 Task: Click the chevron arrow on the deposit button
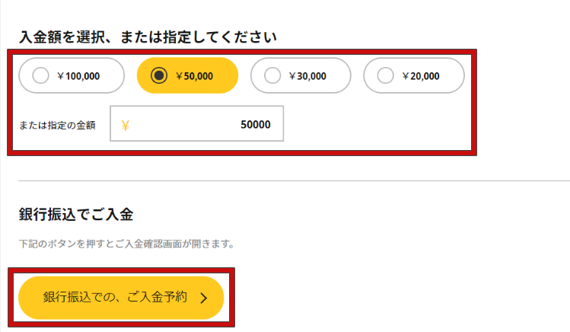click(x=203, y=298)
